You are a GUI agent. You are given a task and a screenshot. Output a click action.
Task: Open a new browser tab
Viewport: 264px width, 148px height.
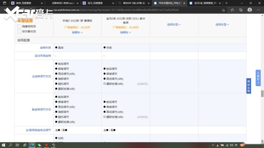(x=226, y=3)
